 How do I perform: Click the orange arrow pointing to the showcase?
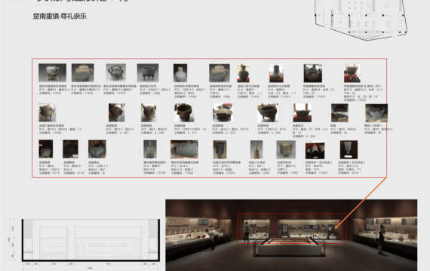coord(361,202)
